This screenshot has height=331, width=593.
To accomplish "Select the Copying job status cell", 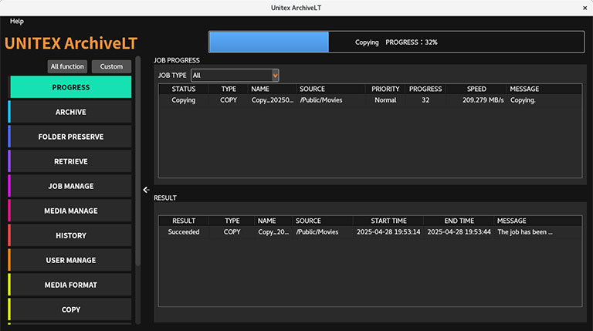I will pyautogui.click(x=184, y=100).
